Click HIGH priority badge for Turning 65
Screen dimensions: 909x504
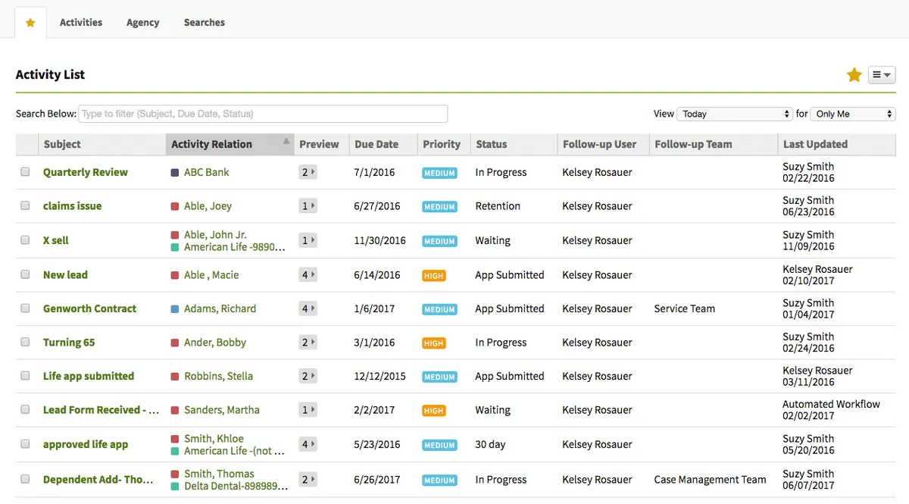(433, 343)
